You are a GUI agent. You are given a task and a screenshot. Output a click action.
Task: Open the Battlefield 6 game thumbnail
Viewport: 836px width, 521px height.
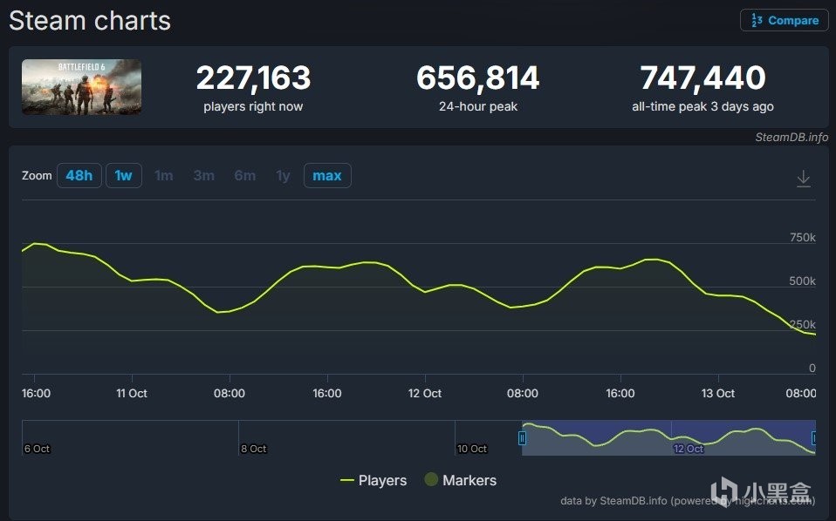pyautogui.click(x=81, y=87)
